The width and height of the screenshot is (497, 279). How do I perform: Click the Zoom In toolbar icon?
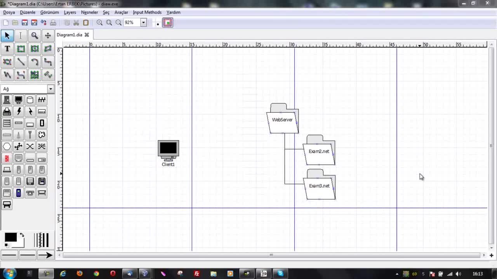(100, 23)
